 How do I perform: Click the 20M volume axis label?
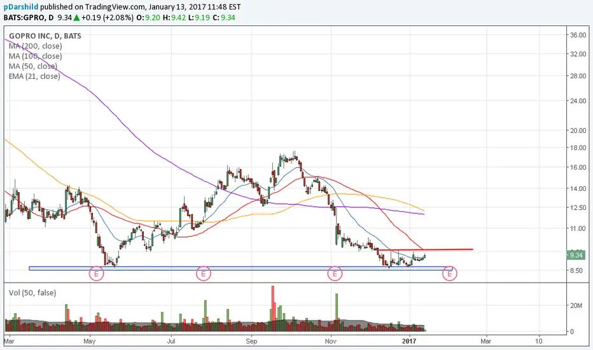576,305
